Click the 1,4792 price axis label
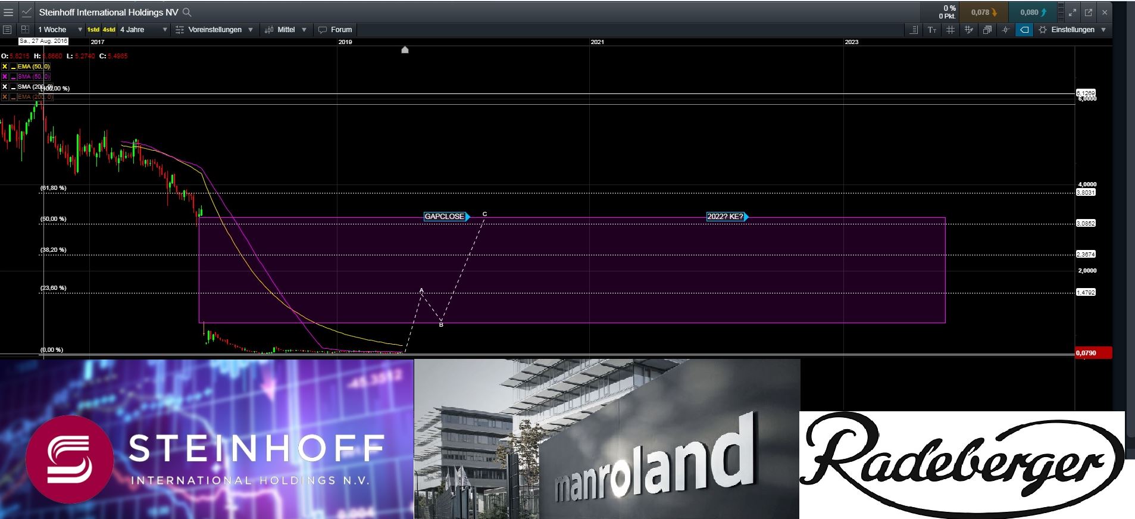The width and height of the screenshot is (1135, 519). [x=1086, y=293]
